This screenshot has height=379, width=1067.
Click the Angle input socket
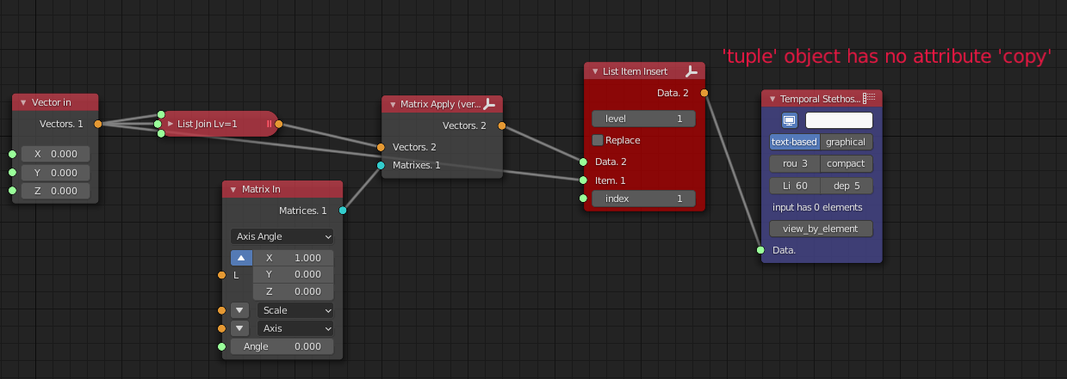coord(221,346)
